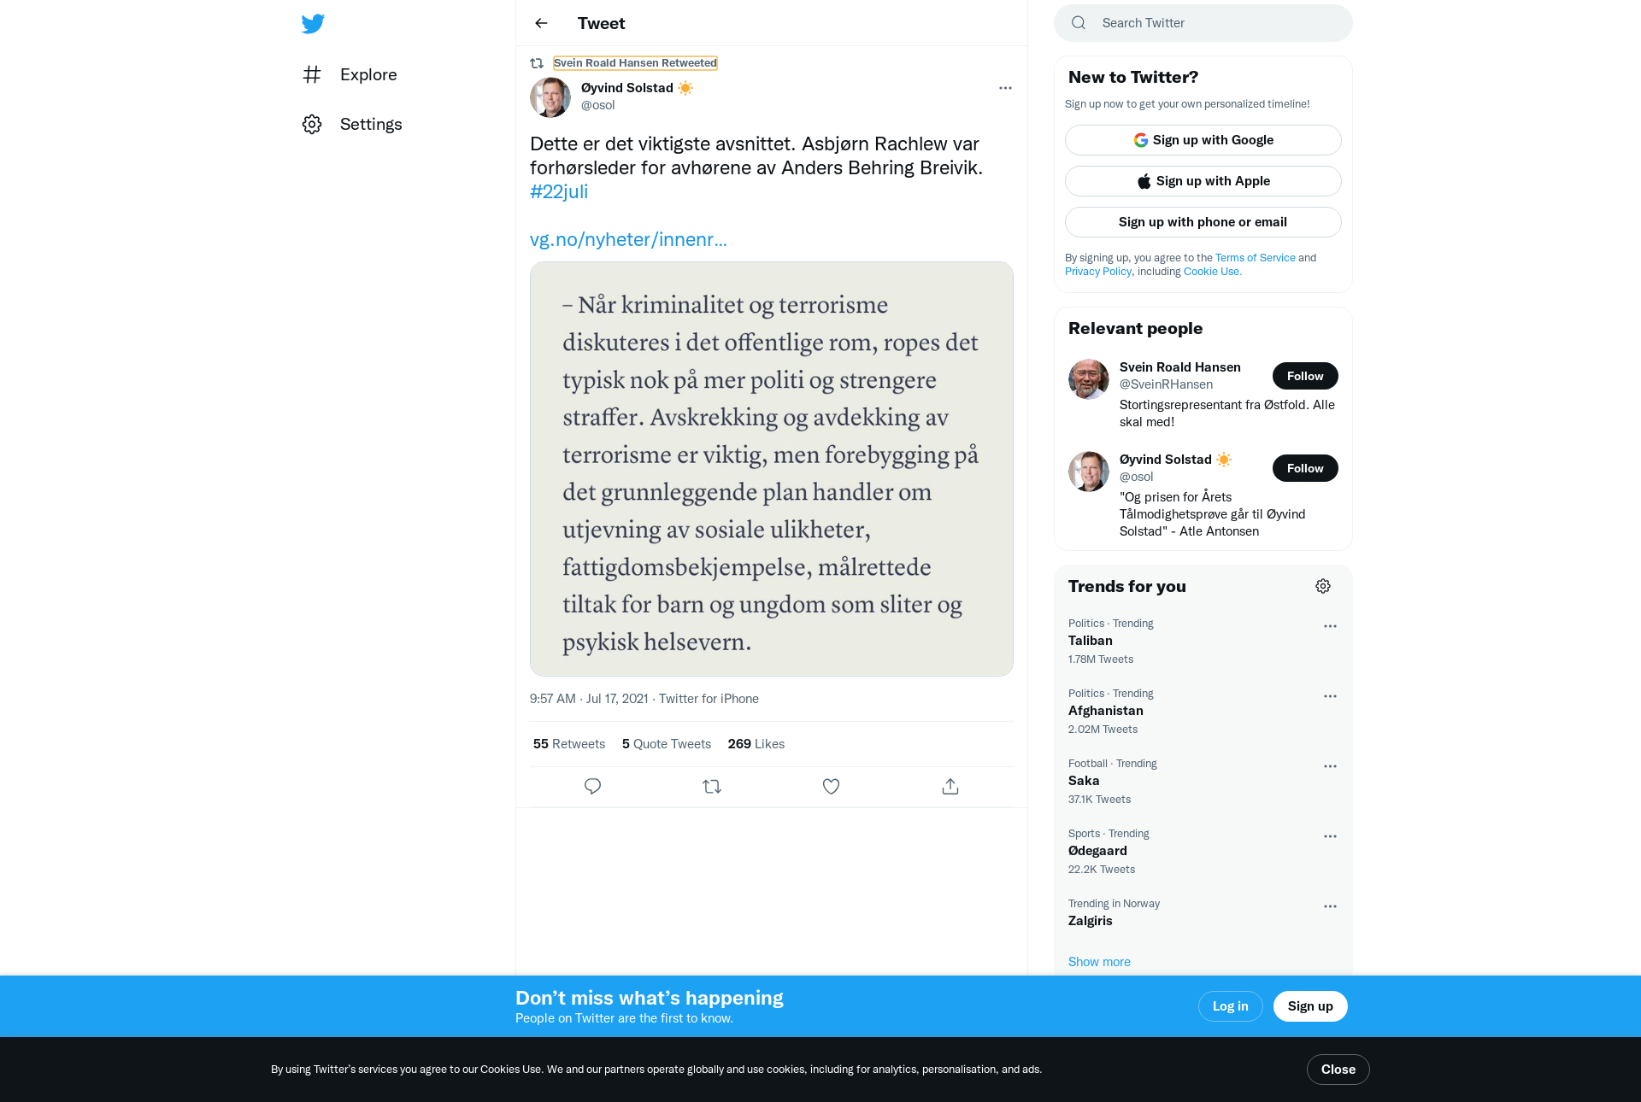Click the reply speech bubble icon
The width and height of the screenshot is (1641, 1102).
point(592,786)
